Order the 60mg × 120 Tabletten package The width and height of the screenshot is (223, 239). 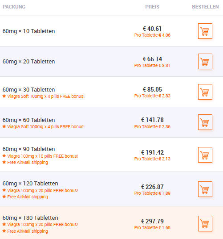coord(205,189)
